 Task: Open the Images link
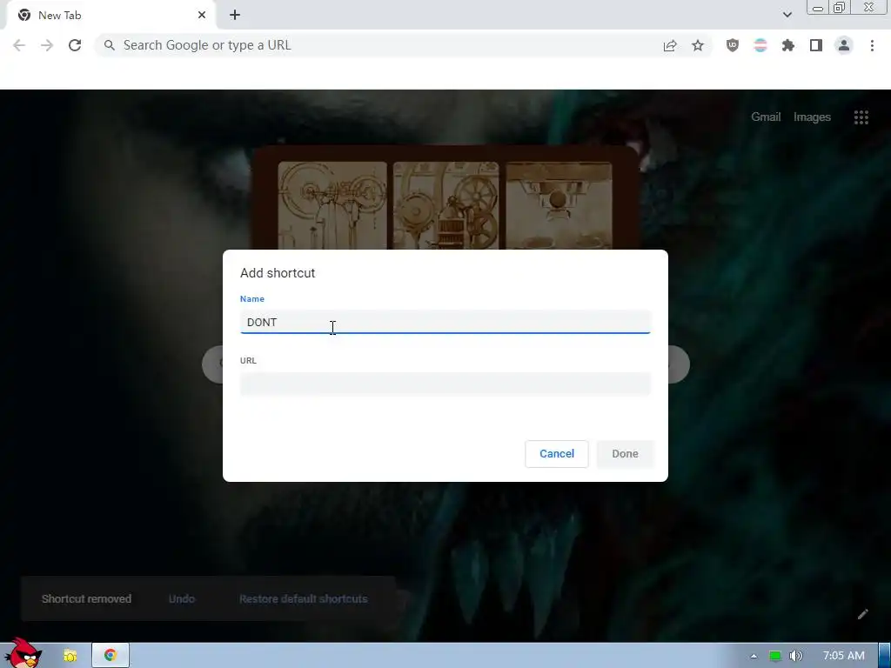(812, 117)
